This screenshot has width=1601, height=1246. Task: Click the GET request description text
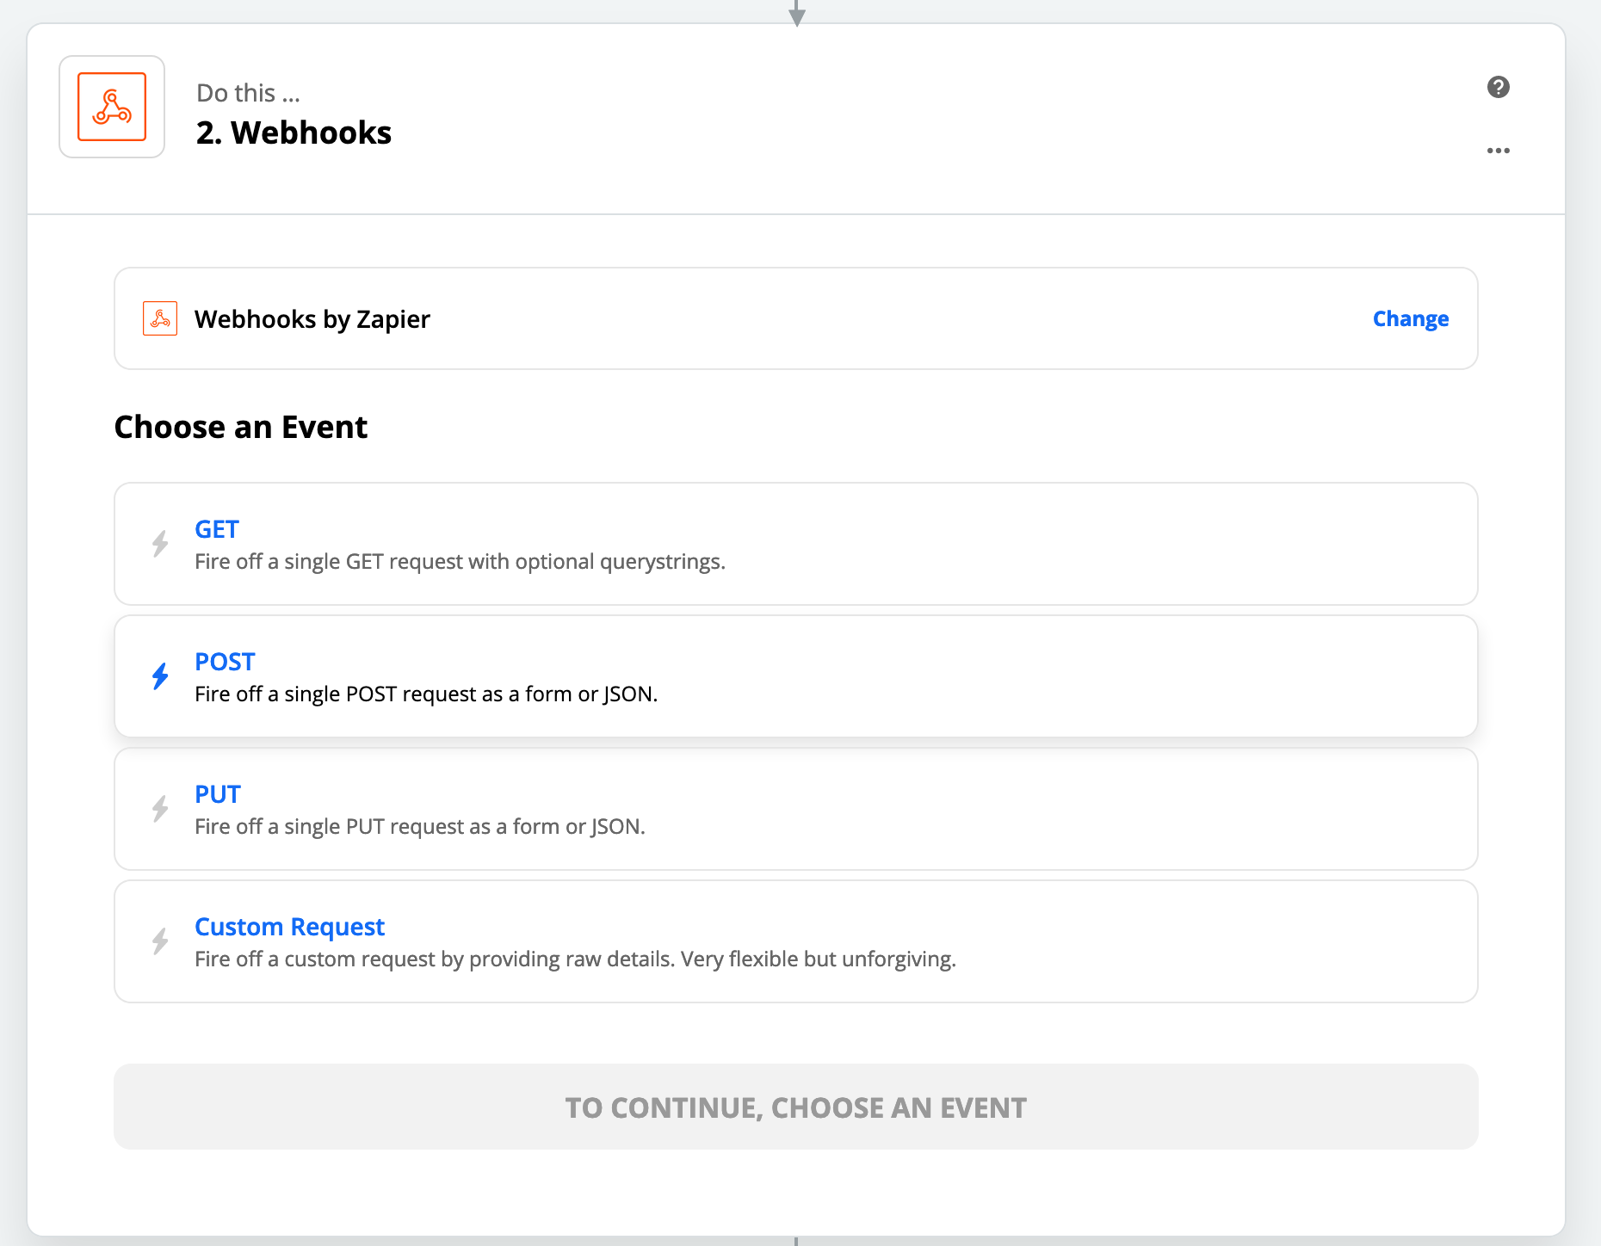tap(460, 562)
